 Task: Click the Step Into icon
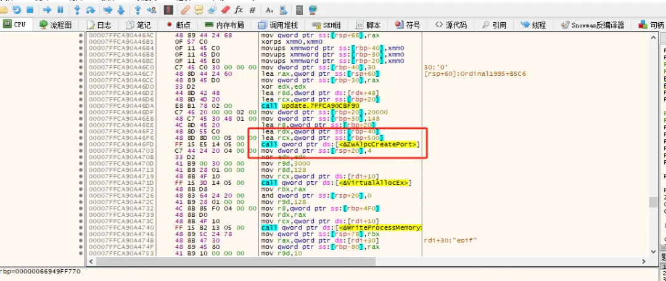(77, 10)
